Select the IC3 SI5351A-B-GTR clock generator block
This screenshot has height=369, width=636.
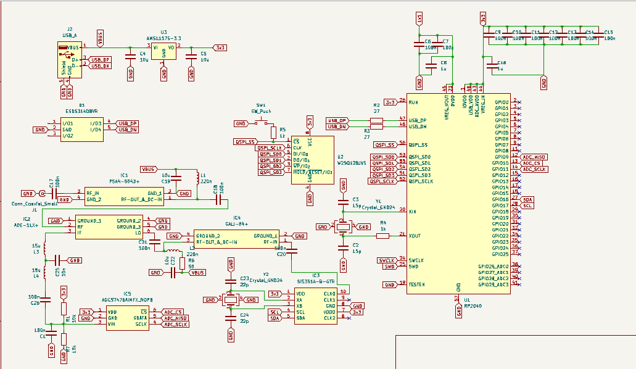316,305
